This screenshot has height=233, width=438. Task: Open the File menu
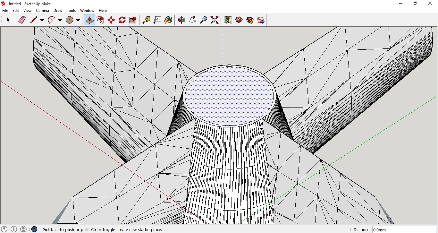pyautogui.click(x=5, y=11)
